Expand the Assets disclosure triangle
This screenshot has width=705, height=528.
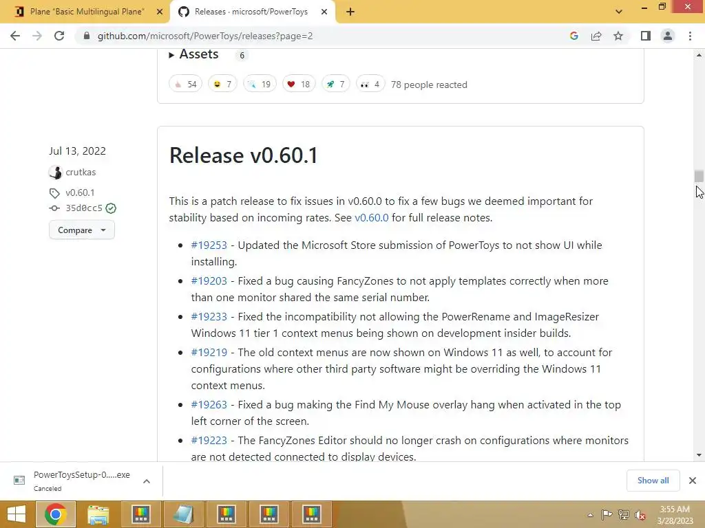click(x=171, y=55)
